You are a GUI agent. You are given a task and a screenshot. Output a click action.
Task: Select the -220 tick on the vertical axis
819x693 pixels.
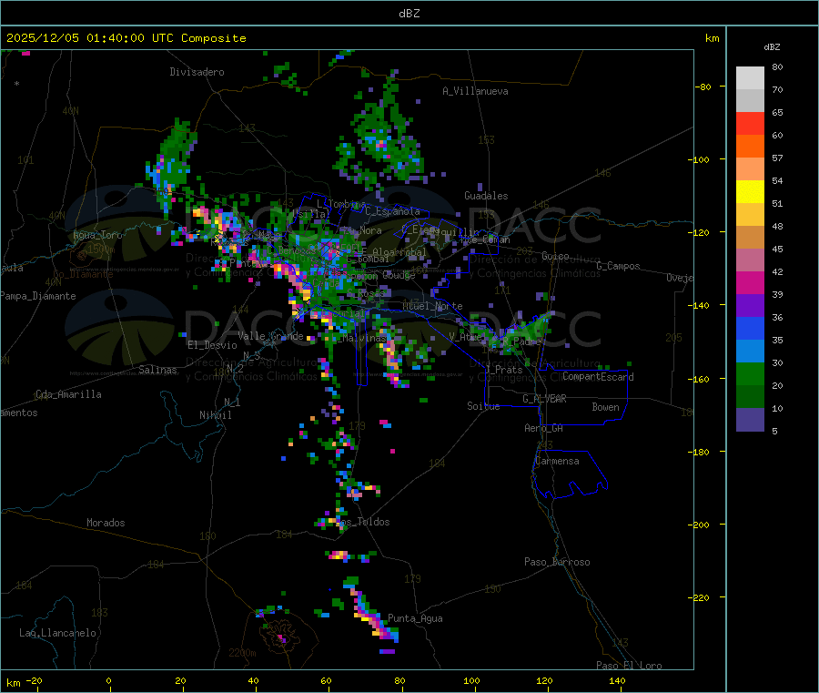coord(698,598)
